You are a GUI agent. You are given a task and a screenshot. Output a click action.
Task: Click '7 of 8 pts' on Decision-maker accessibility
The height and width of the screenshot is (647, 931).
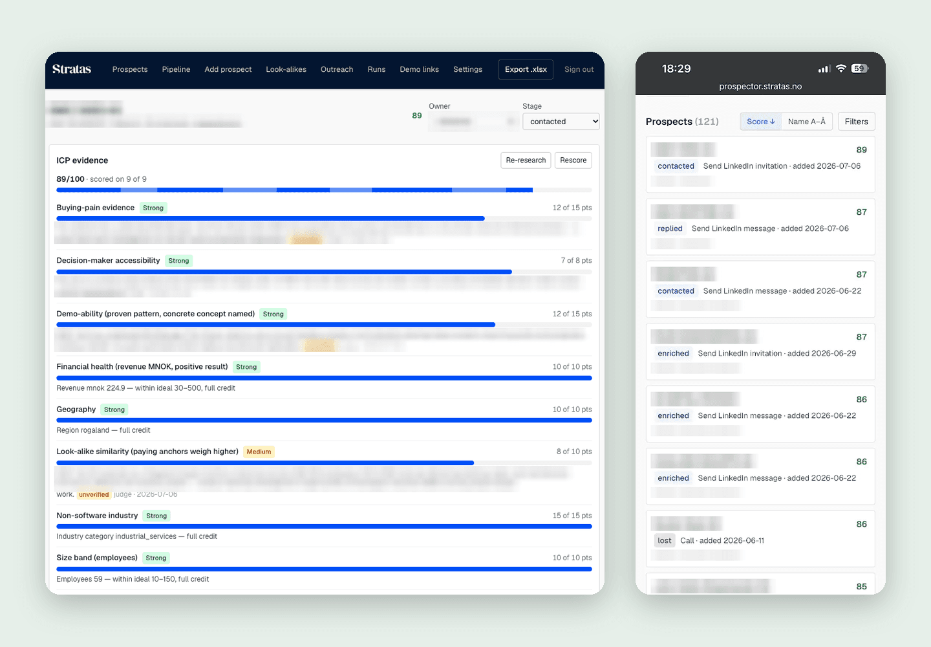coord(576,261)
